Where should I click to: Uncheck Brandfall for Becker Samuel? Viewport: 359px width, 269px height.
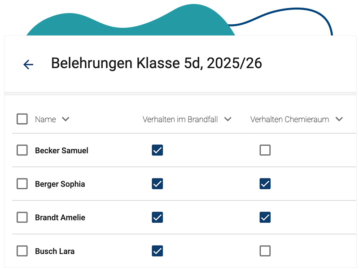(x=158, y=150)
